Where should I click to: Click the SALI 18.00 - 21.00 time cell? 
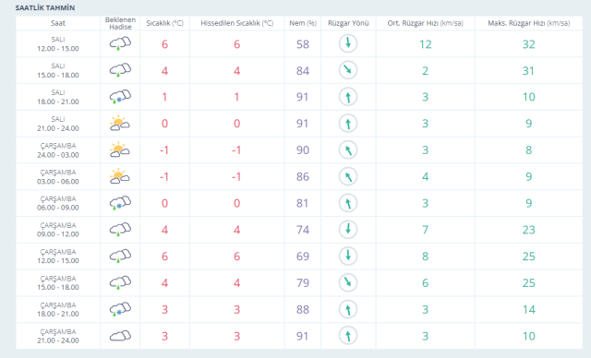[58, 97]
